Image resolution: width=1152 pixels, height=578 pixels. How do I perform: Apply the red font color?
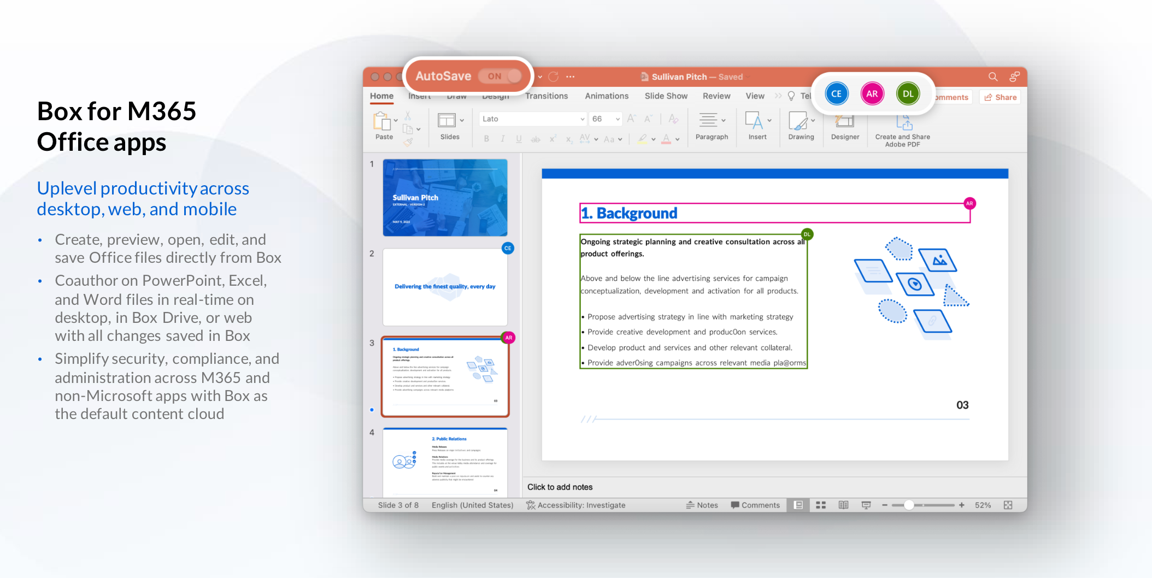click(x=666, y=139)
